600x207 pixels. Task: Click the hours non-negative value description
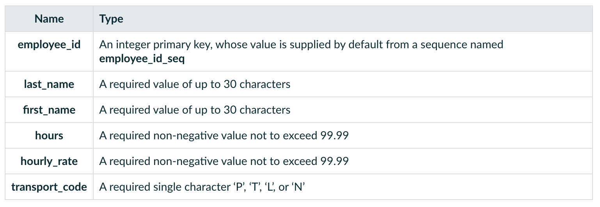[224, 135]
